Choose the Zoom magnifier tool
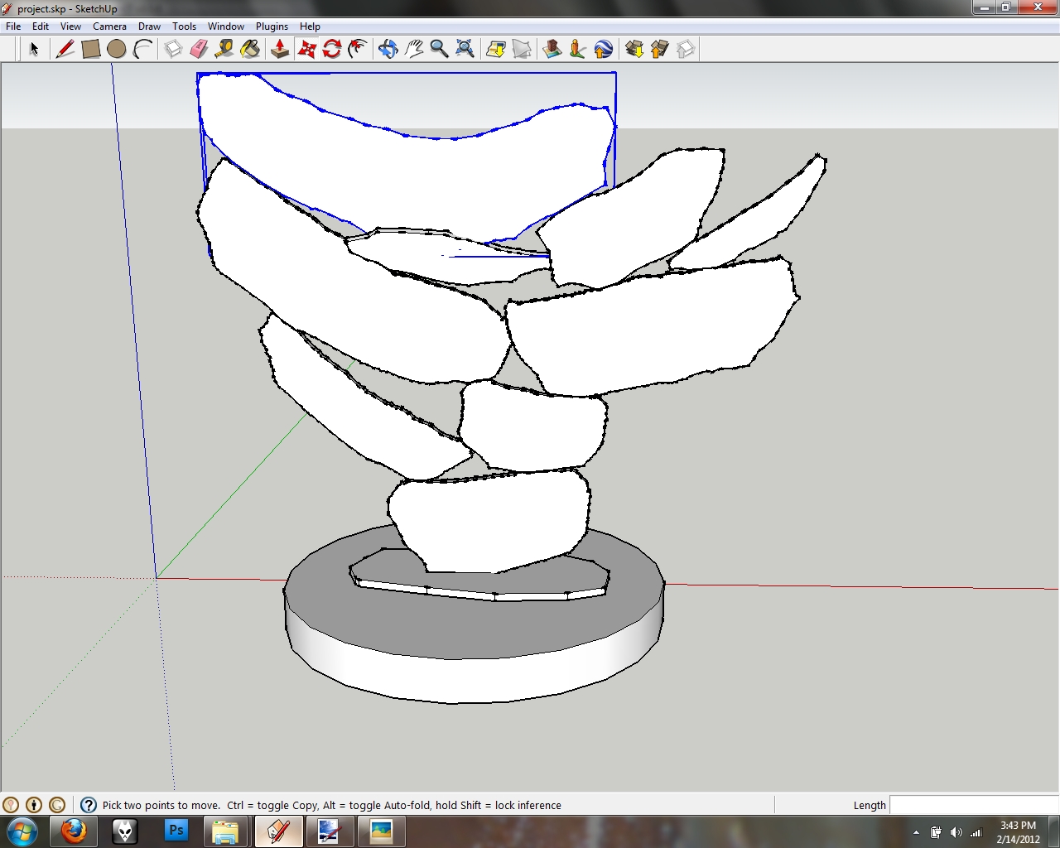1060x848 pixels. pyautogui.click(x=439, y=49)
